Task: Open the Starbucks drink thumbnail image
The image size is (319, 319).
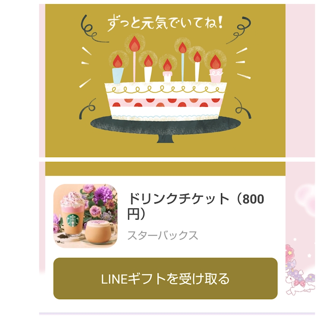Action: tap(85, 216)
